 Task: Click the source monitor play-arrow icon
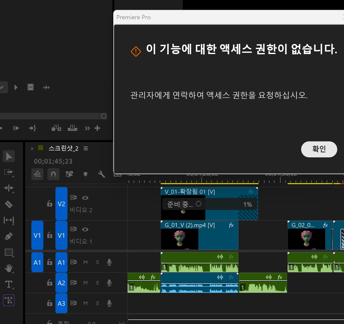16,87
